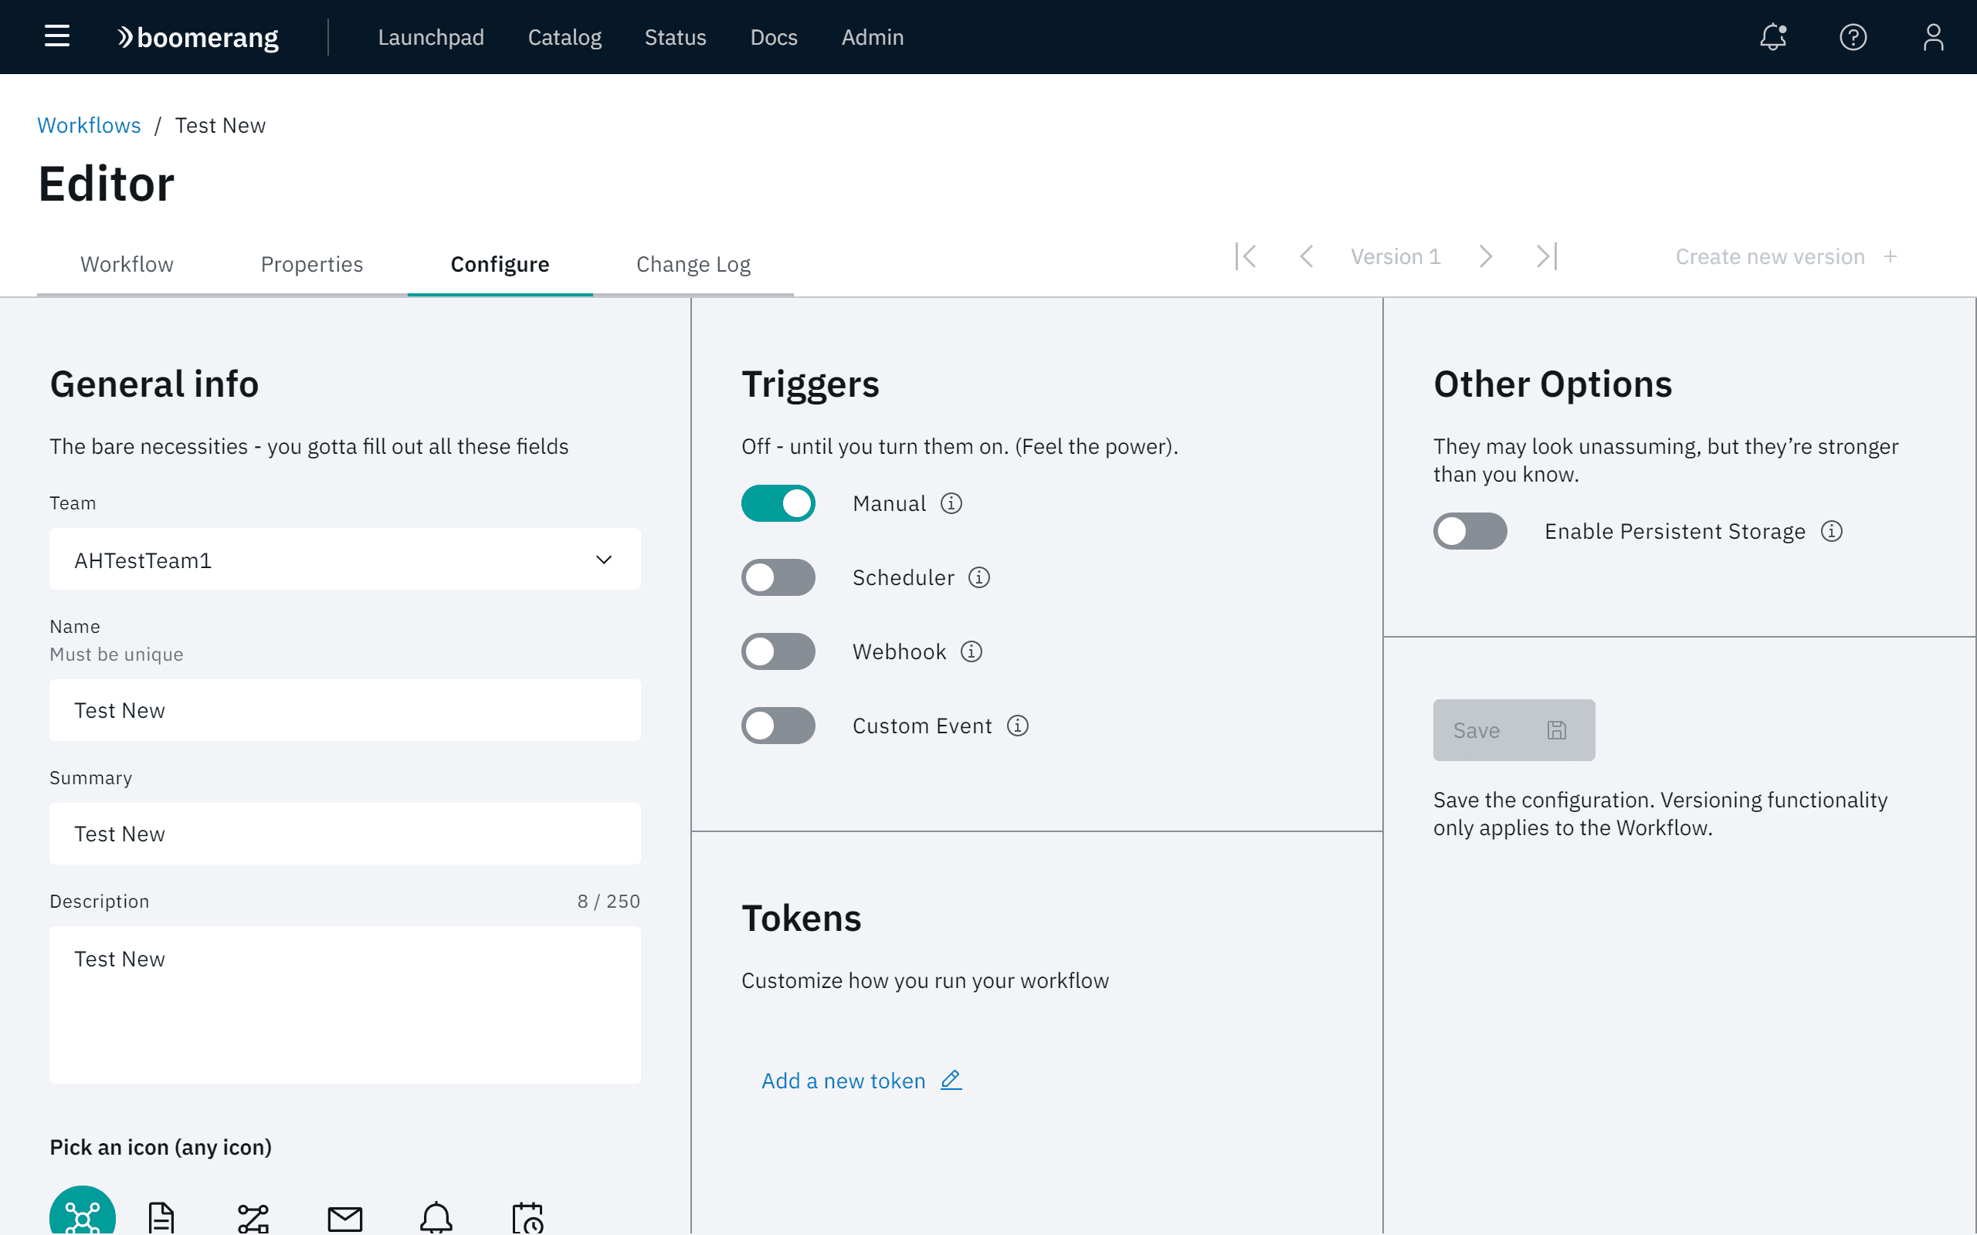This screenshot has width=1977, height=1235.
Task: Click the info icon beside Custom Event
Action: [x=1017, y=726]
